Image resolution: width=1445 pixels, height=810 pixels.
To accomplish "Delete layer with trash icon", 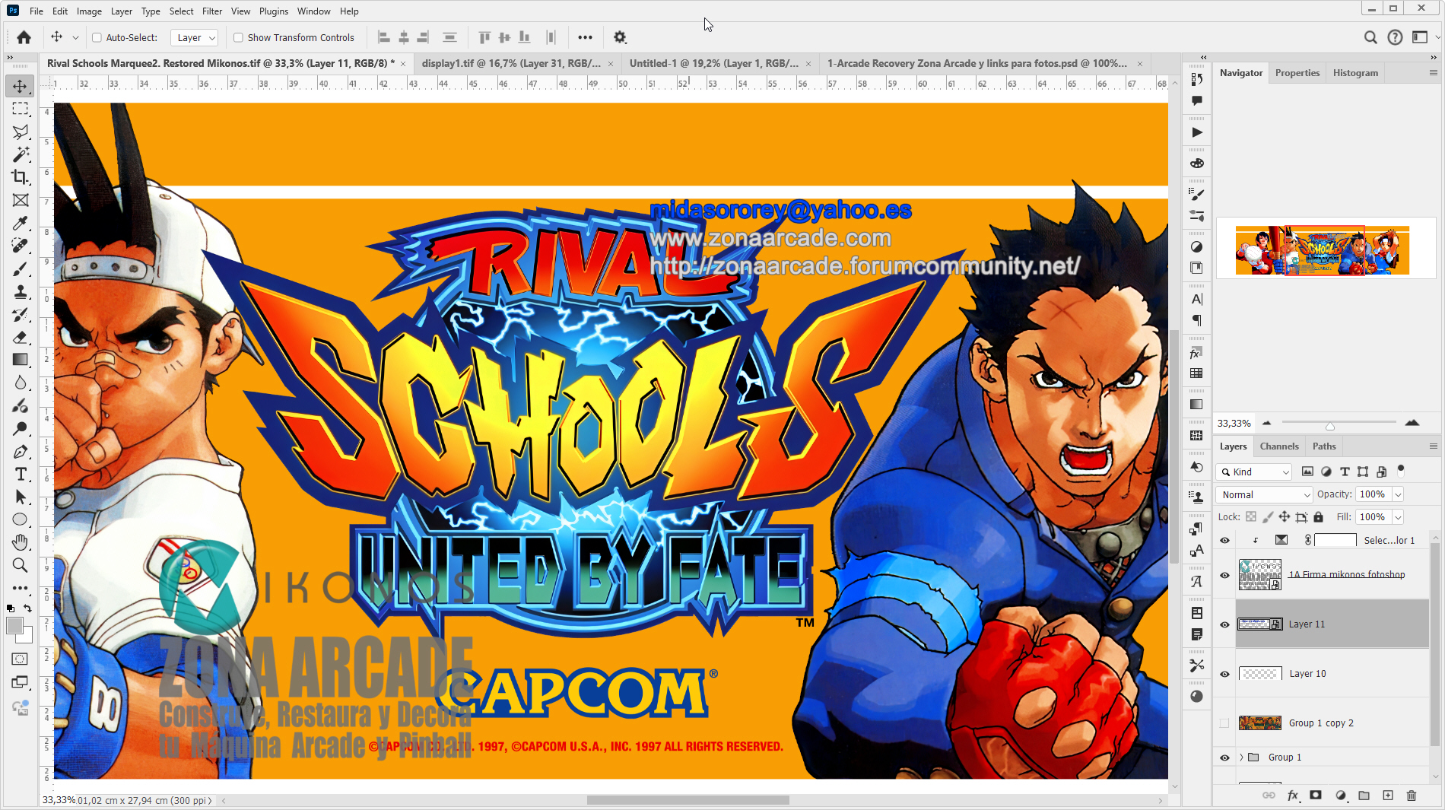I will (x=1412, y=796).
